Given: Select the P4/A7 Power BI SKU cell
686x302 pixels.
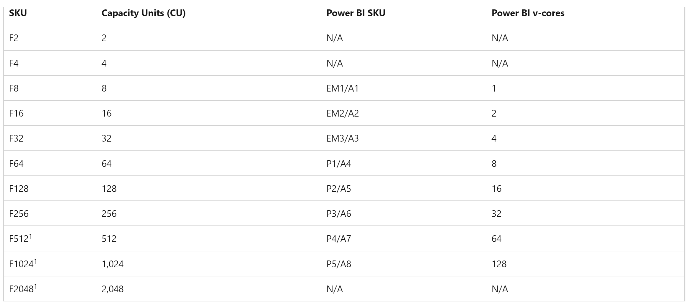Looking at the screenshot, I should 339,239.
